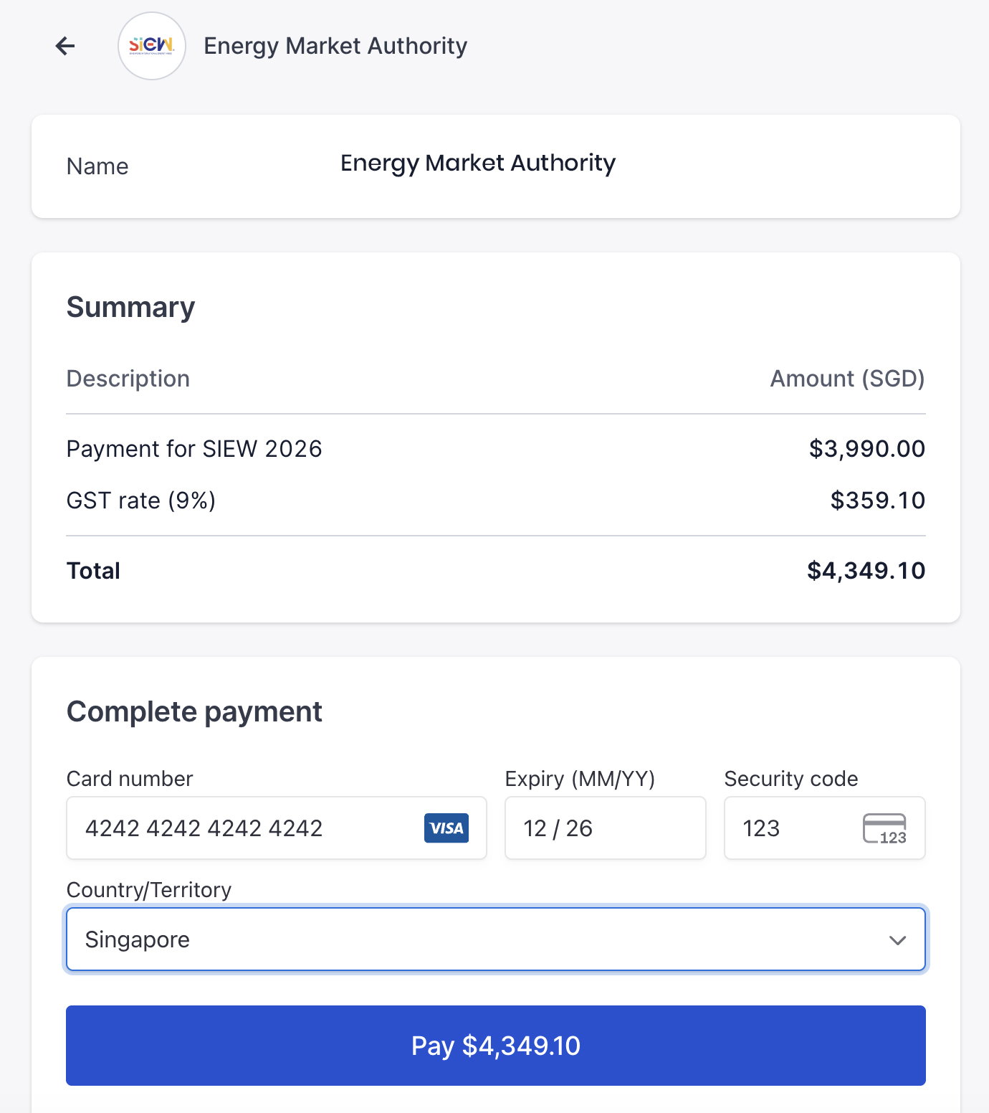Click the $4,349.10 total amount in Summary
989x1113 pixels.
(866, 571)
